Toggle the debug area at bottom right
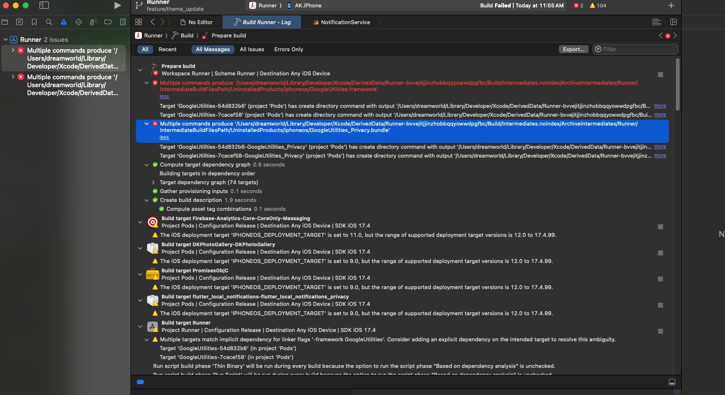The height and width of the screenshot is (395, 725). coord(671,382)
